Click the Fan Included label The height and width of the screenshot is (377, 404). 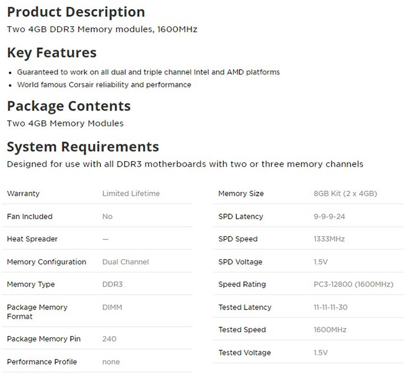coord(30,216)
